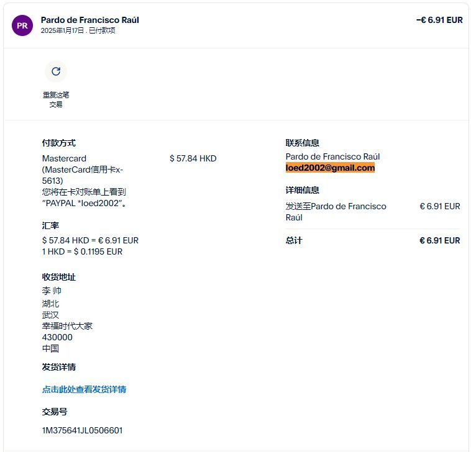Click the $ 57.84 HKD payment amount
The image size is (471, 452).
193,158
